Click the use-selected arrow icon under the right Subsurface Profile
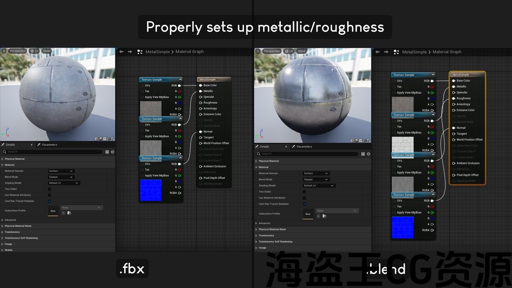512x288 pixels. coord(318,216)
